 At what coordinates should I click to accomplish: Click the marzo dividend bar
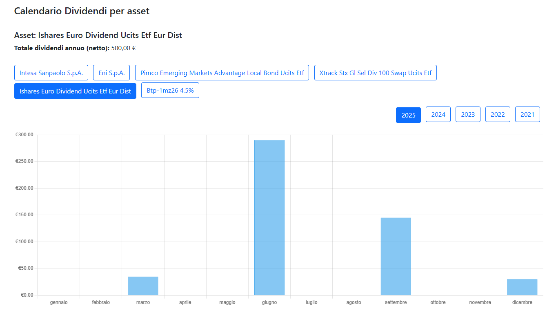(x=143, y=286)
